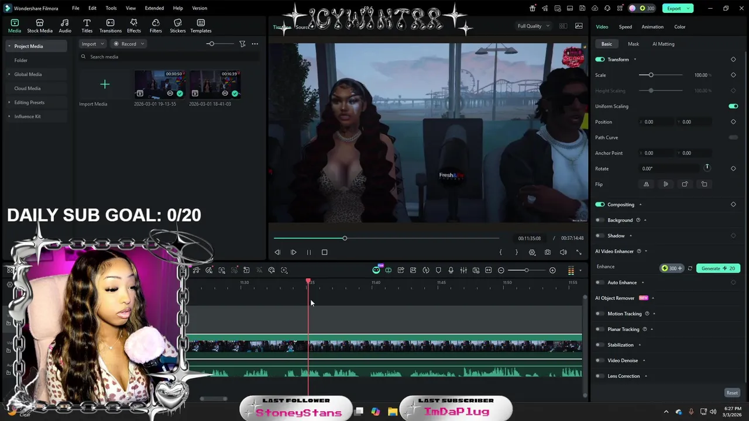
Task: Open the Export dropdown arrow
Action: click(689, 8)
